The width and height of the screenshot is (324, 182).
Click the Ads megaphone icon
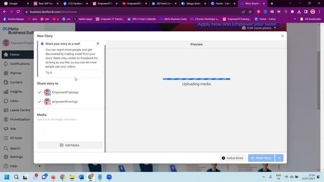tap(6, 129)
